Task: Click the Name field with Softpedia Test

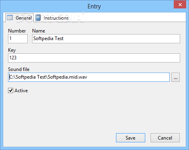Action: click(106, 39)
